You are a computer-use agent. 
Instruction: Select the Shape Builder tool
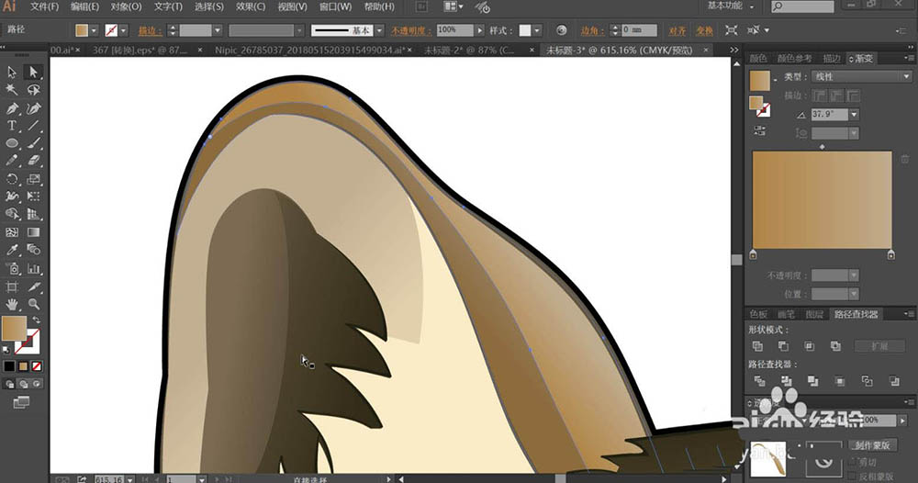tap(12, 214)
